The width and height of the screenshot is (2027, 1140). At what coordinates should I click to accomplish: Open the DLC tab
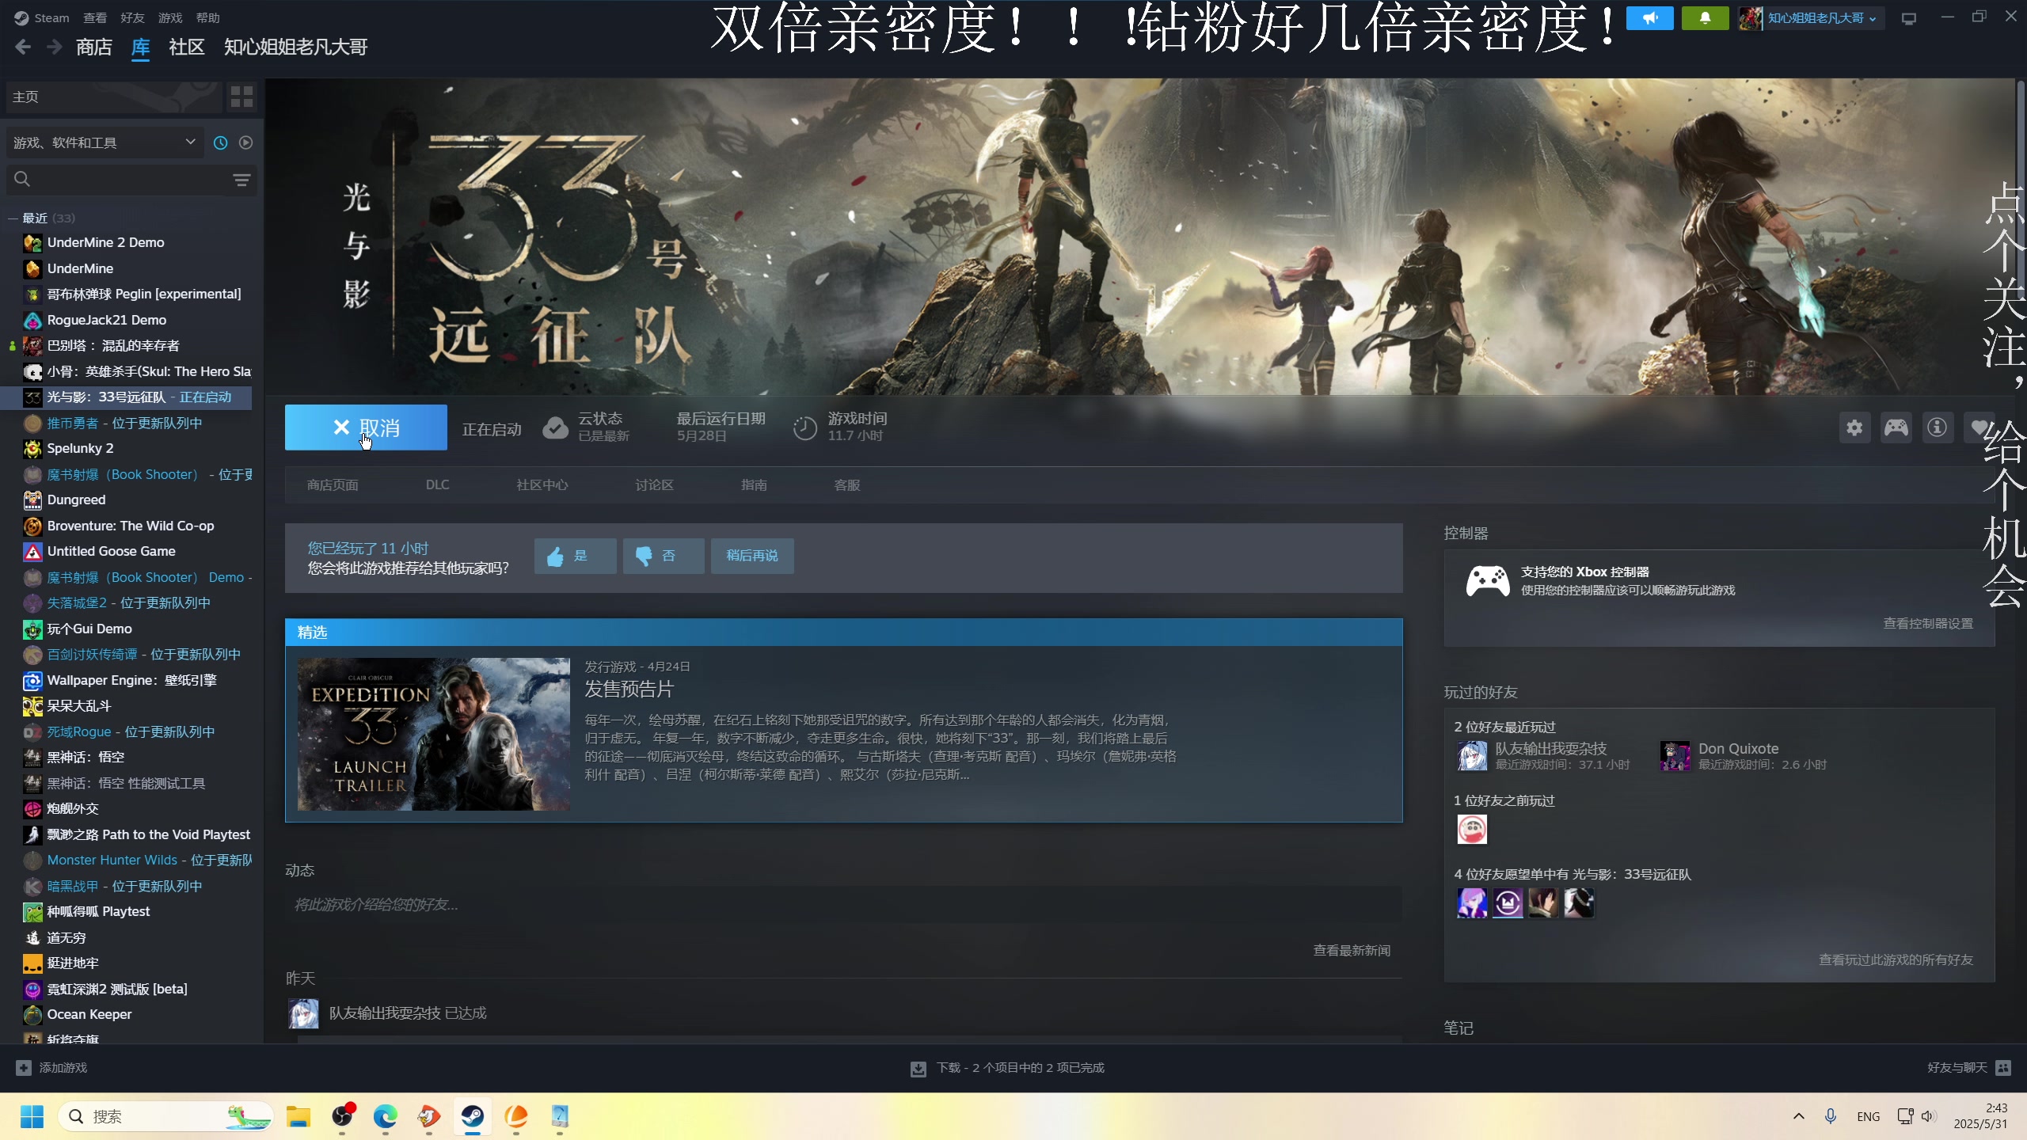coord(437,484)
